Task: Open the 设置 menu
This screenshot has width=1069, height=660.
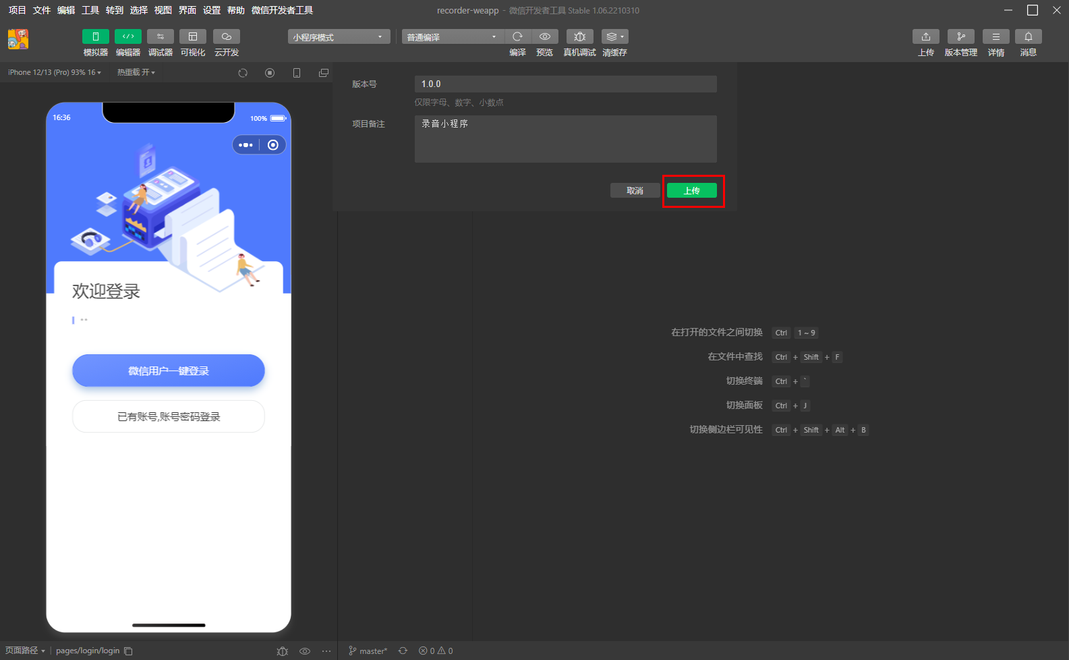Action: [x=212, y=10]
